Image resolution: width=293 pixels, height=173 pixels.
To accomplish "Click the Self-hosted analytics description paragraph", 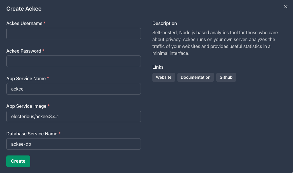I will (215, 43).
